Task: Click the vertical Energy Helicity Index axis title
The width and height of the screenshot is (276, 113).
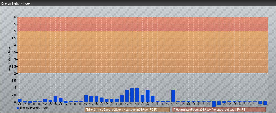Action: [10, 60]
